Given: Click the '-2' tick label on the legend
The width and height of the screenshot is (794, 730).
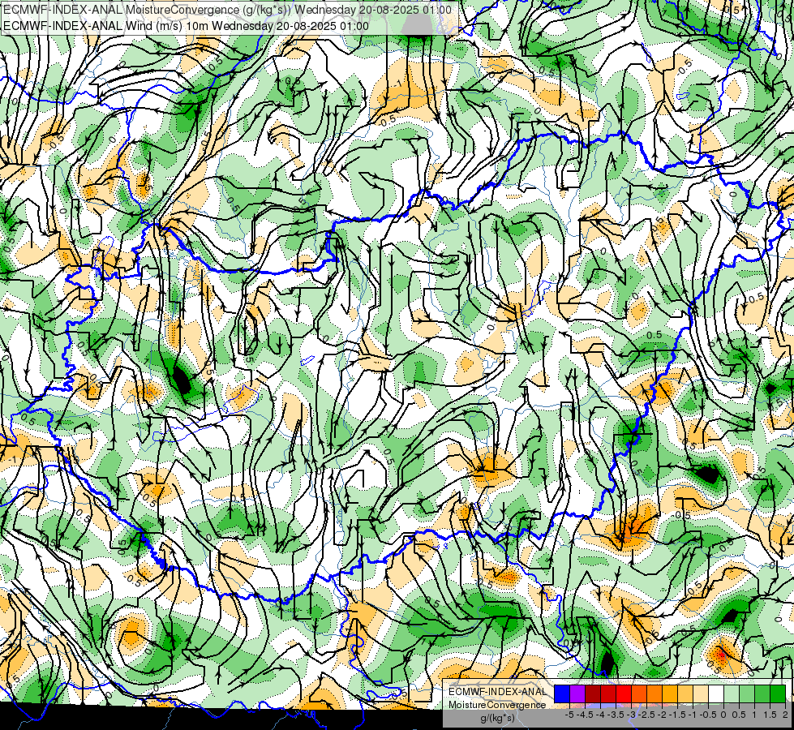Looking at the screenshot, I should pyautogui.click(x=662, y=715).
